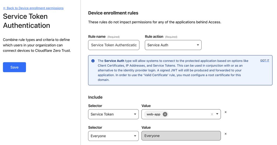Go back to Device enrollment permissions
The width and height of the screenshot is (277, 145).
tap(33, 8)
